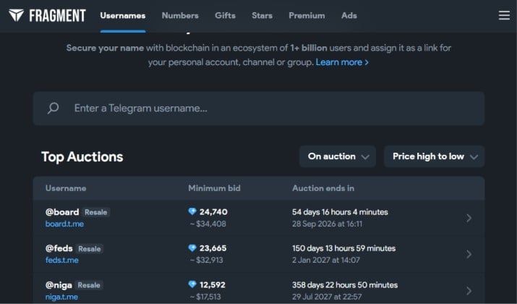Follow the Learn more link
This screenshot has height=304, width=517.
point(342,62)
